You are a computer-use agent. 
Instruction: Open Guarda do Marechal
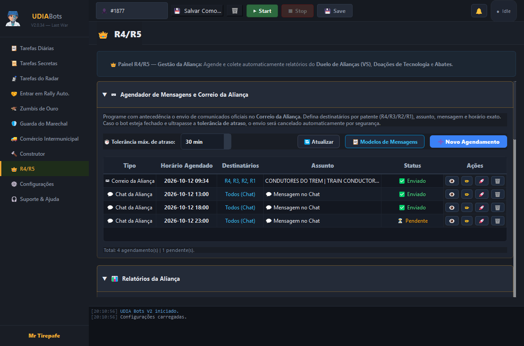[x=44, y=124]
